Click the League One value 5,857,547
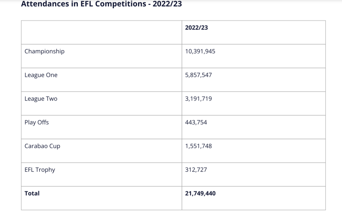This screenshot has height=218, width=342. tap(199, 75)
